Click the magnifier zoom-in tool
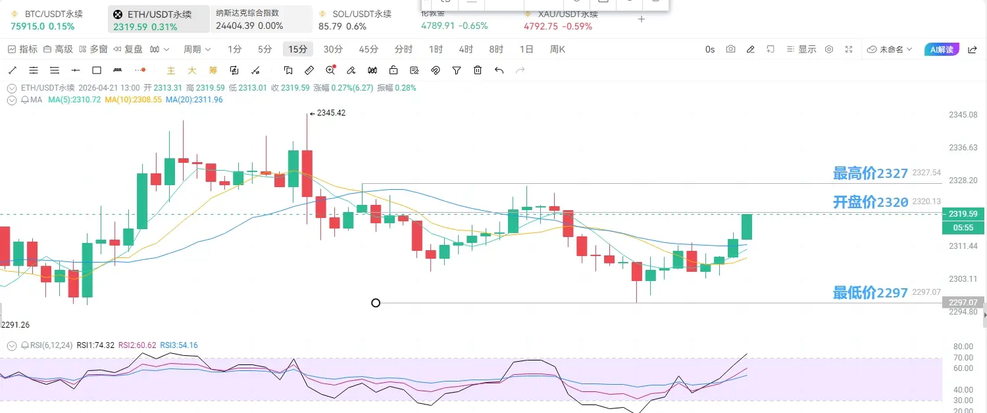The image size is (987, 413). [331, 70]
